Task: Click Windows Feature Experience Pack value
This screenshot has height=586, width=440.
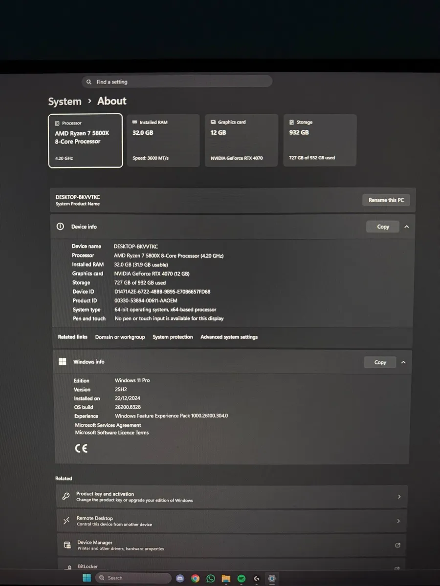Action: coord(171,416)
